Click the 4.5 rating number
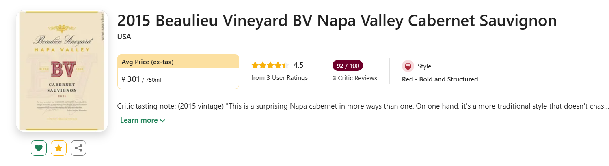Screen dimensions: 609x166 click(298, 65)
